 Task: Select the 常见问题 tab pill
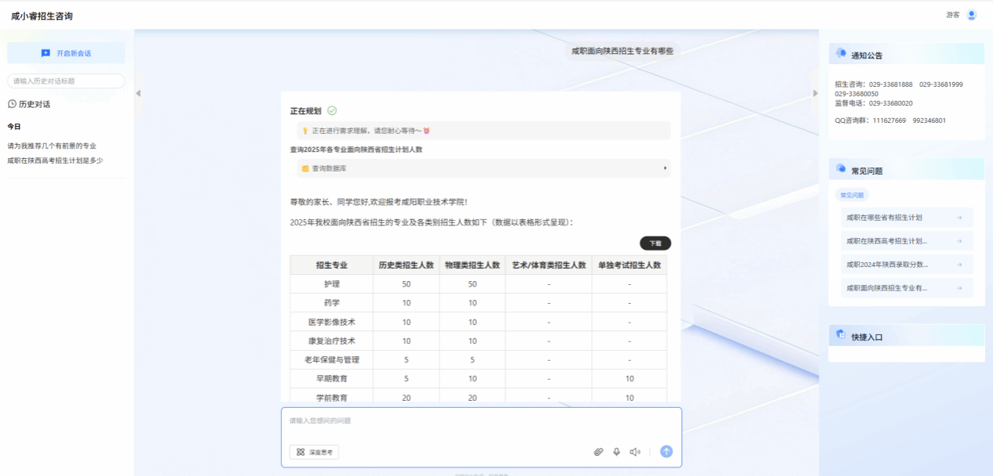click(852, 195)
